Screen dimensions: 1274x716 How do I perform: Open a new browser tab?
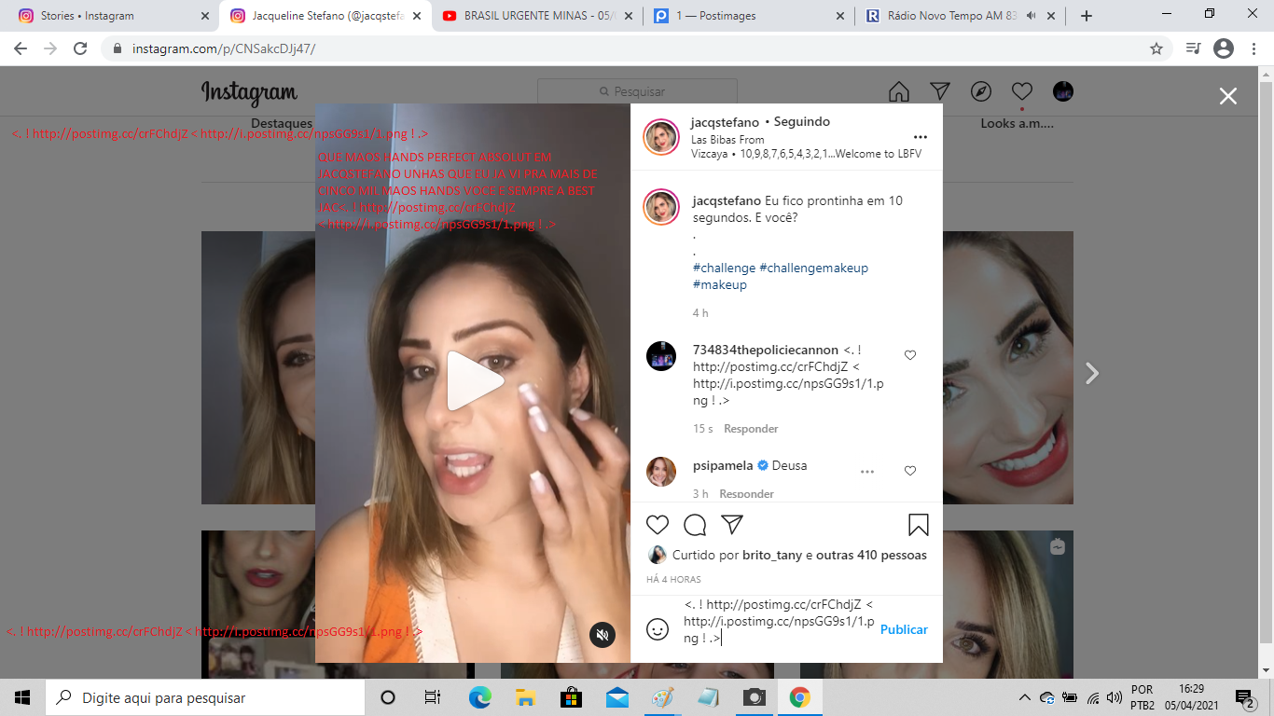point(1086,16)
